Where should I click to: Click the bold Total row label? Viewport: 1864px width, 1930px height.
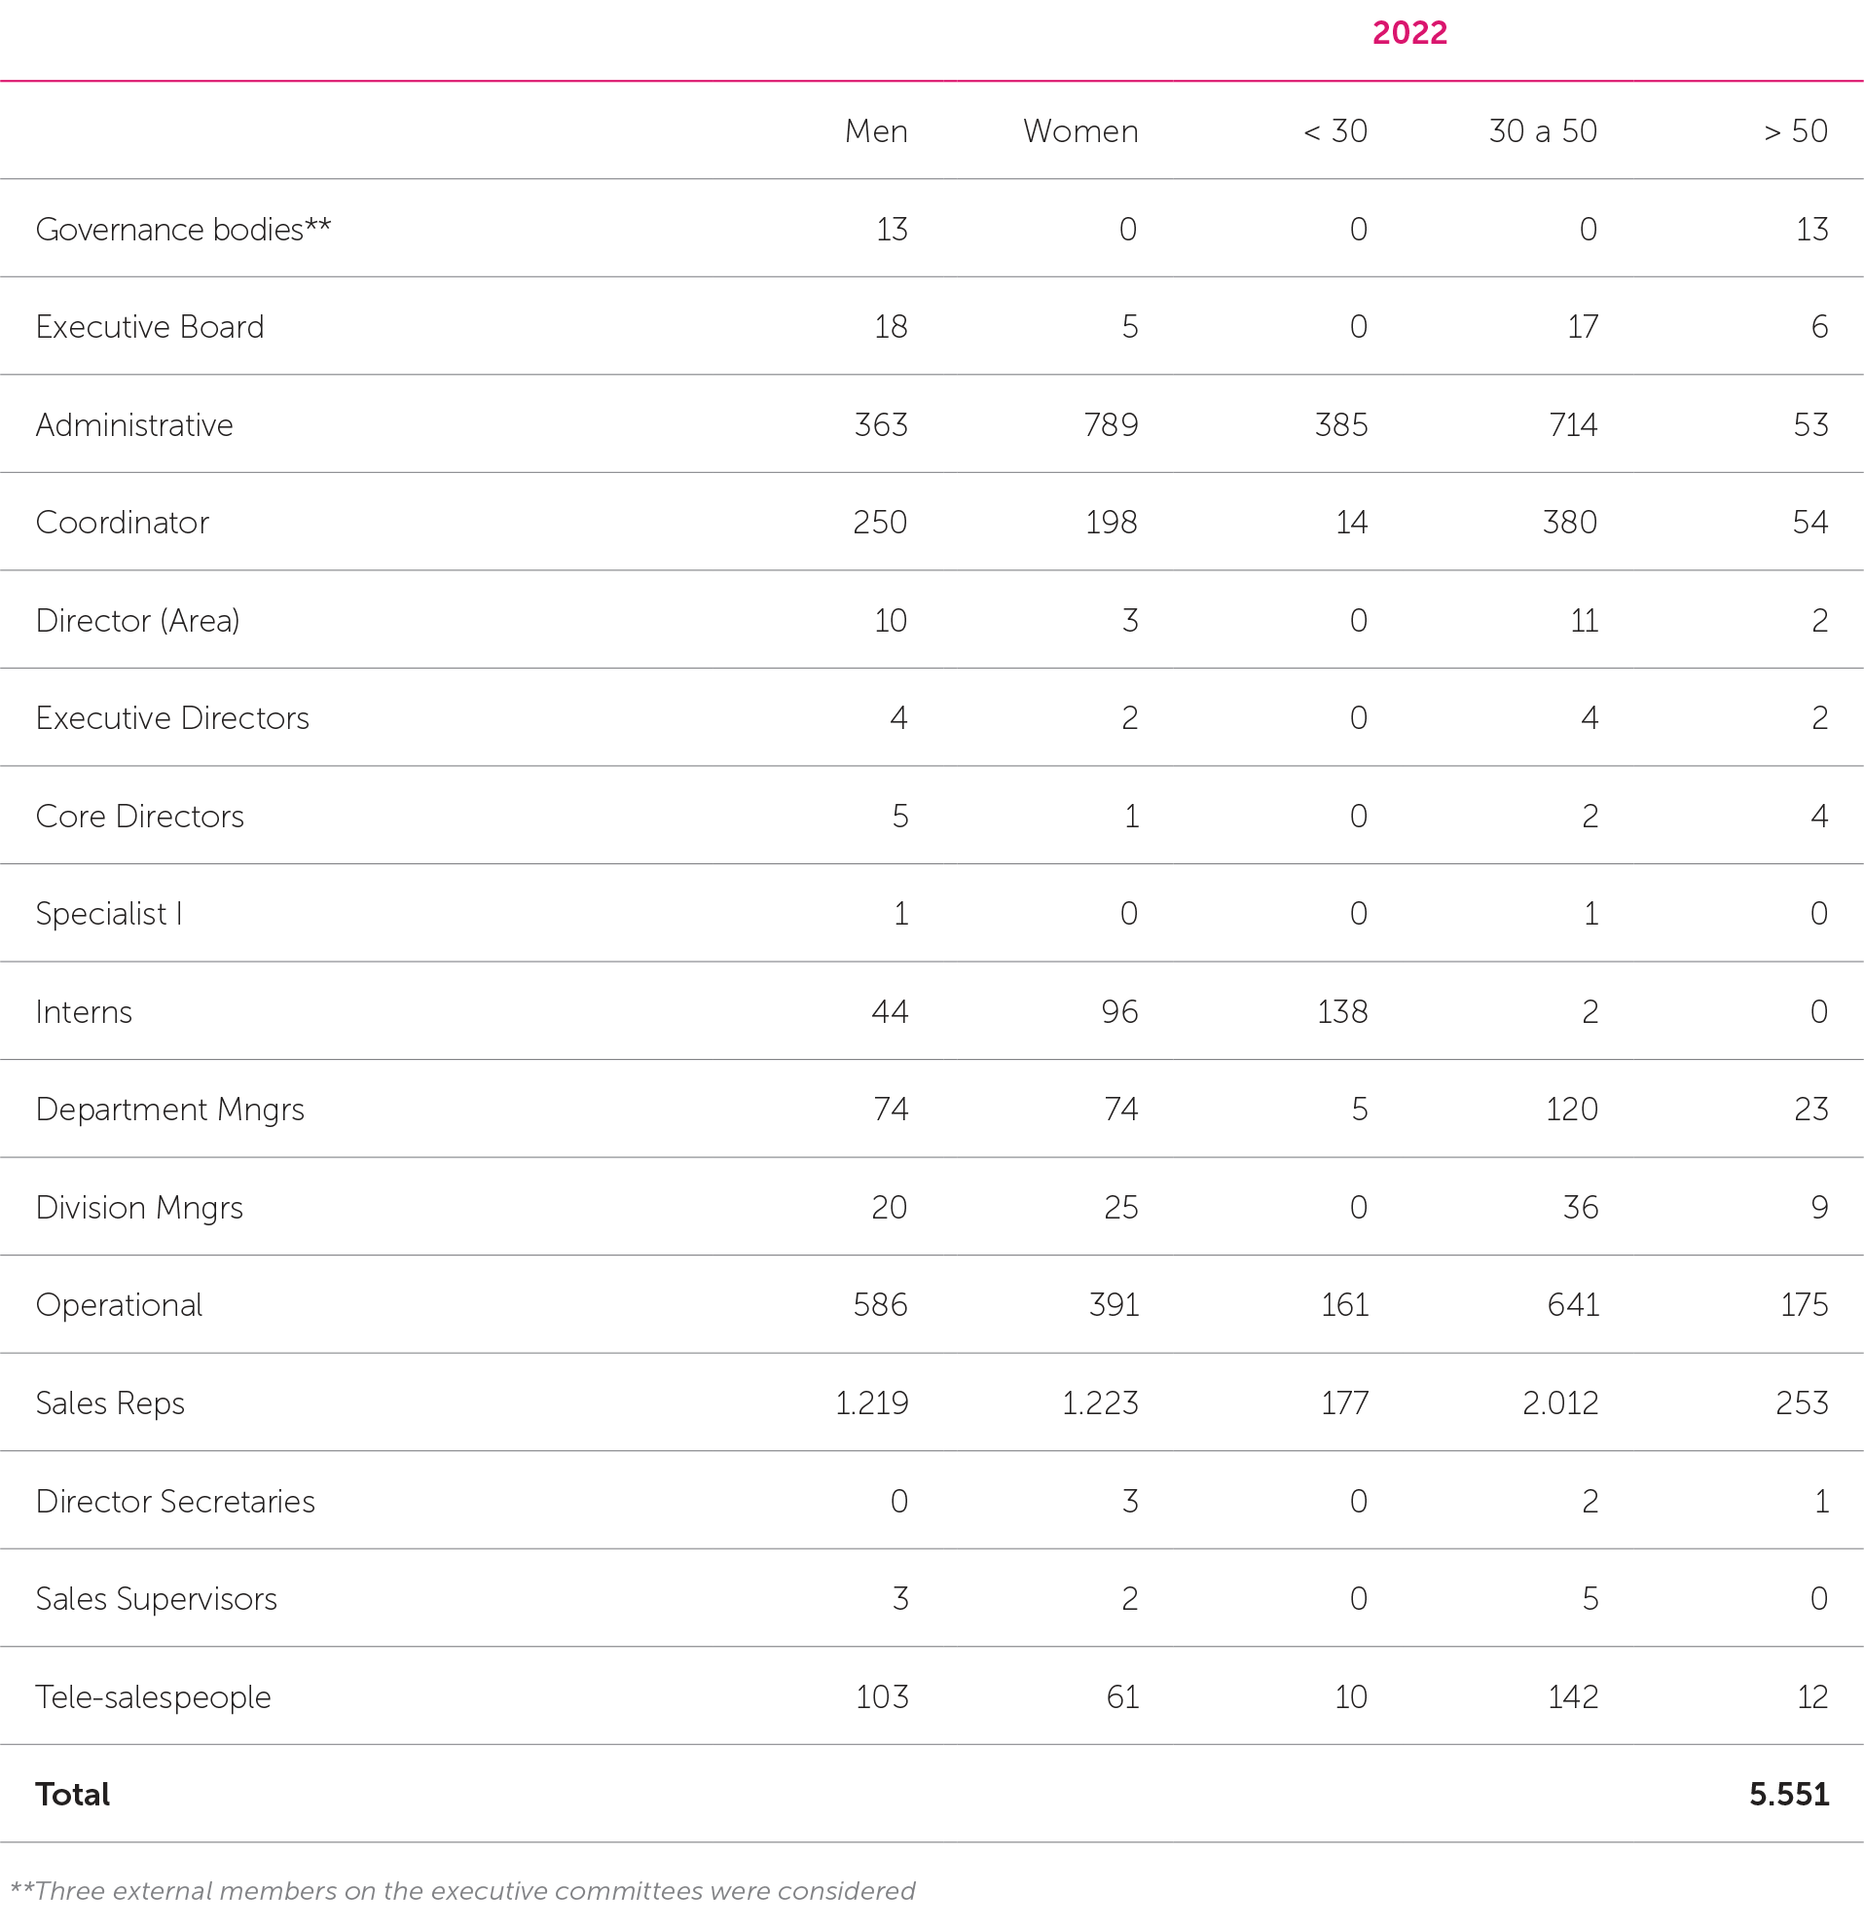[73, 1794]
